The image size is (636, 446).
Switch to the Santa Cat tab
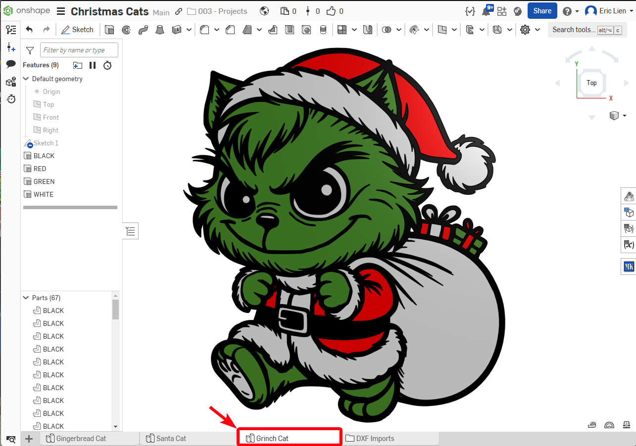point(189,438)
